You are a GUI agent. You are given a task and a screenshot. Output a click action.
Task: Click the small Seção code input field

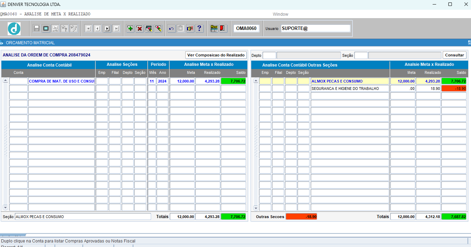pyautogui.click(x=361, y=55)
